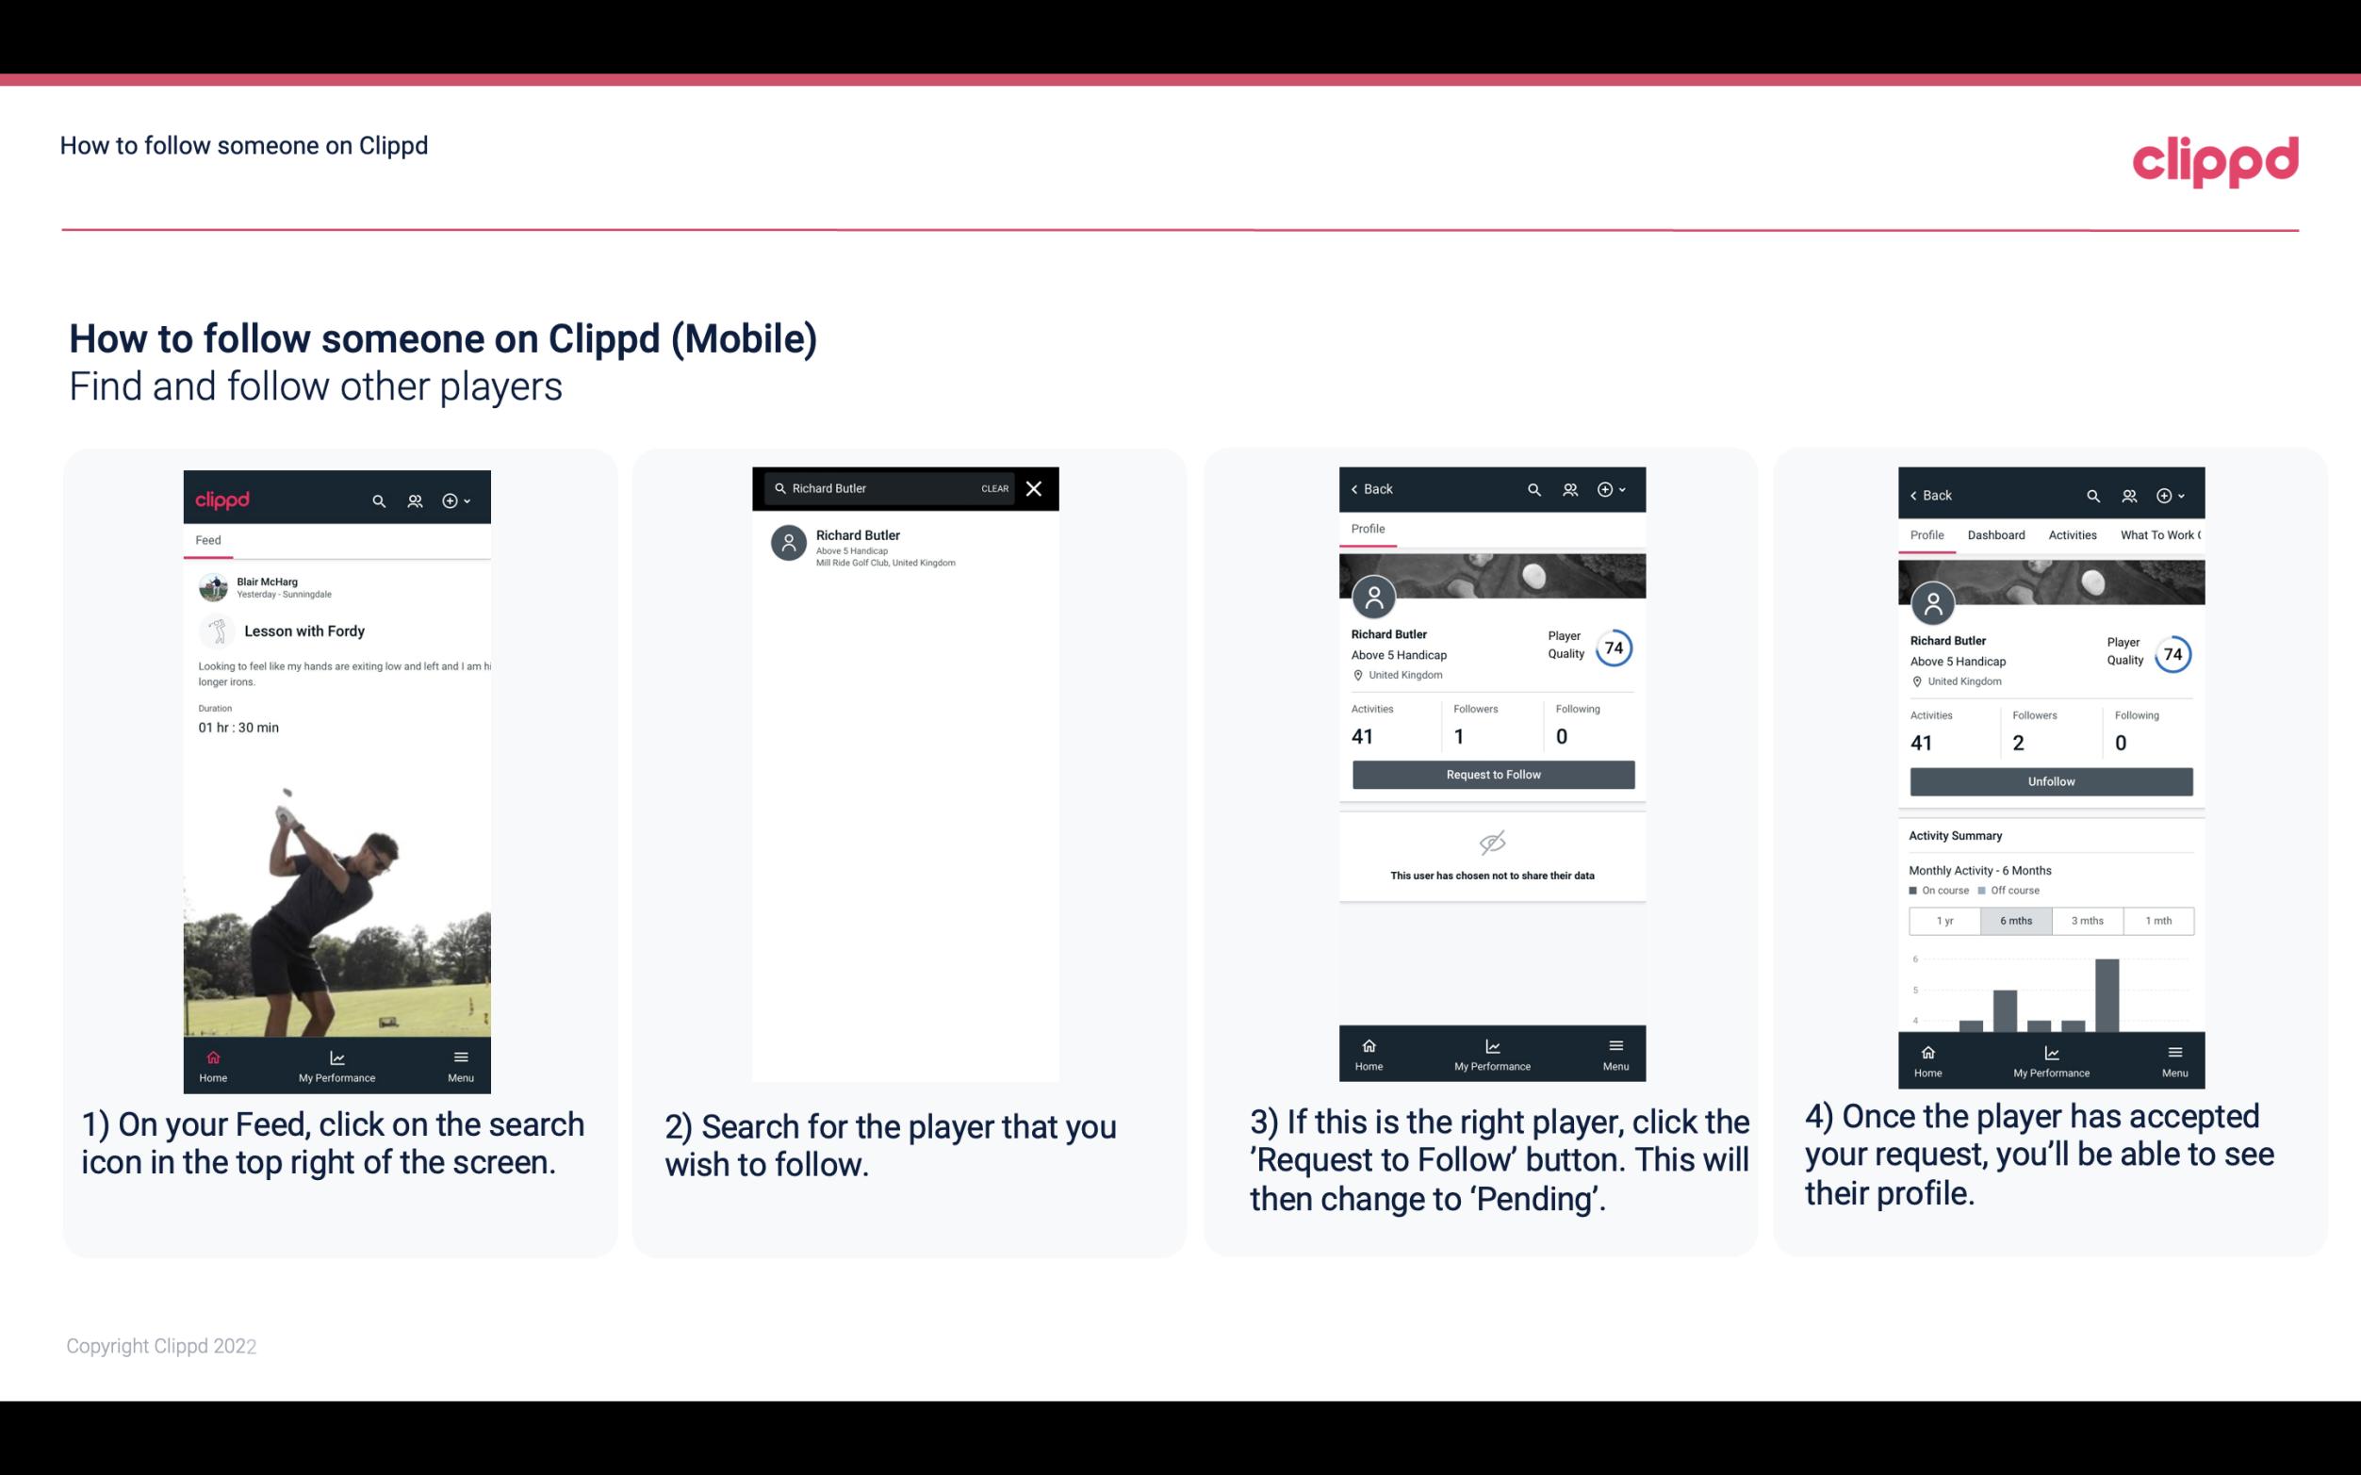
Task: Click the person/account icon on Feed
Action: click(413, 500)
